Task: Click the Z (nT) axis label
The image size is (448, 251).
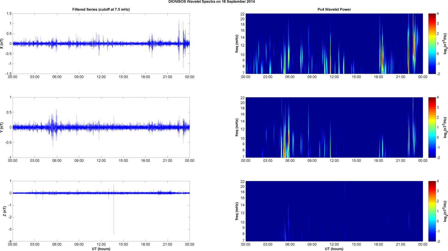Action: 4,211
